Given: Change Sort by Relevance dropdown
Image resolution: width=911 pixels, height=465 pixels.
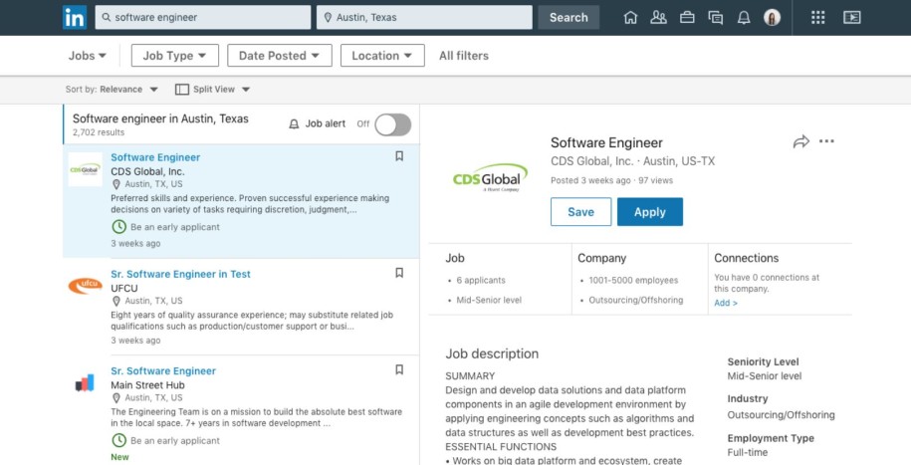Looking at the screenshot, I should [x=112, y=90].
